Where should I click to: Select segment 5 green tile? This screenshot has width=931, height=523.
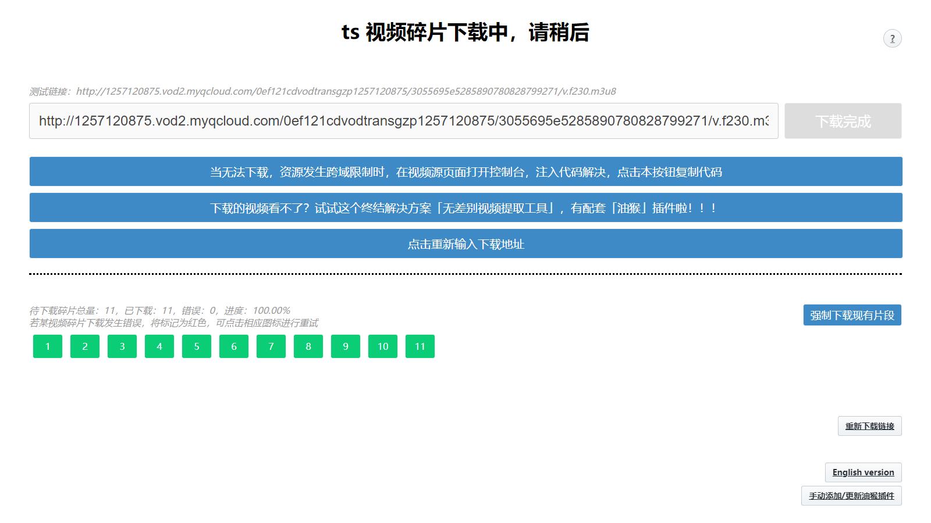click(x=197, y=346)
